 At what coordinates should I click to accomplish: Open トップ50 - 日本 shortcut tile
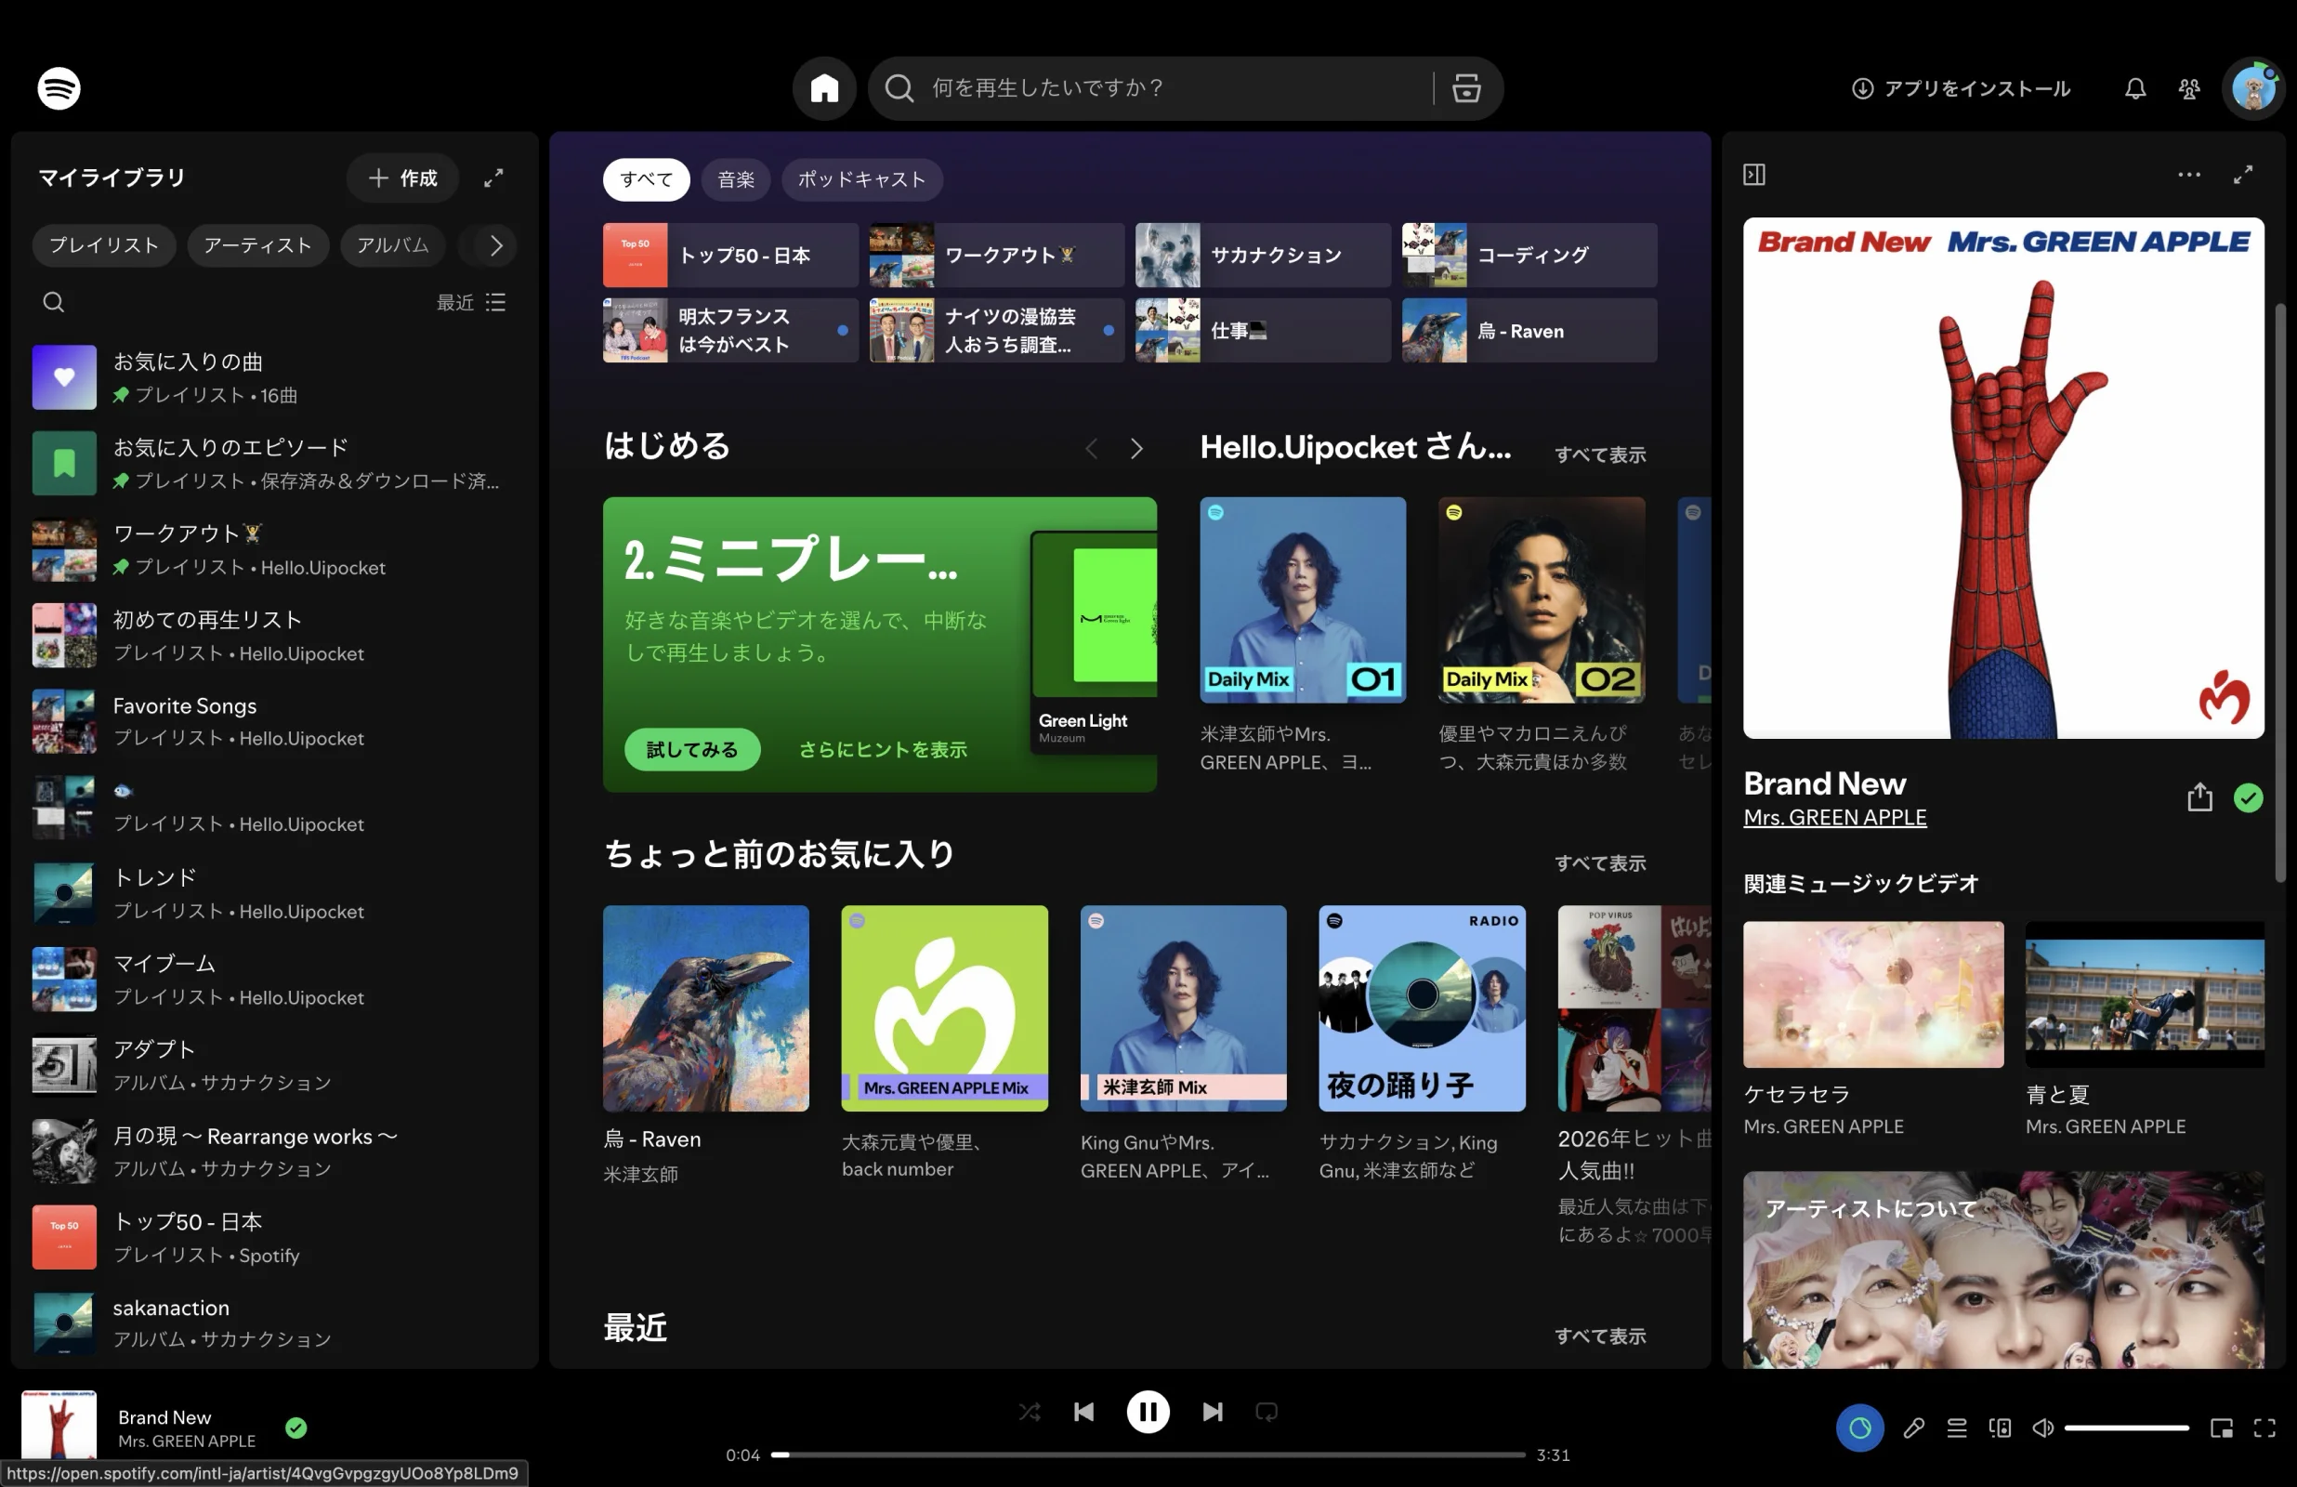coord(730,255)
